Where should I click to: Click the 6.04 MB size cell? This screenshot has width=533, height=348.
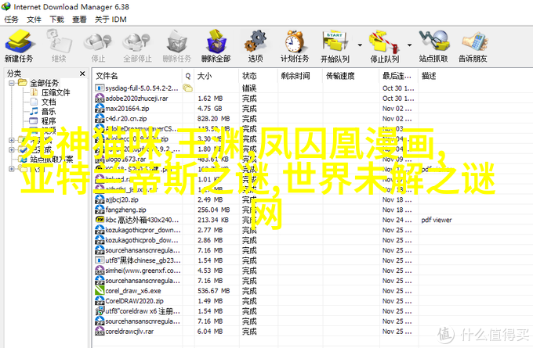(x=210, y=331)
